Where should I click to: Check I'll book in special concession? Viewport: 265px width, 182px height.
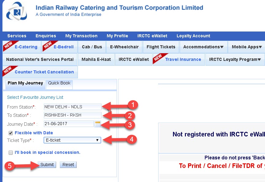[x=11, y=153]
